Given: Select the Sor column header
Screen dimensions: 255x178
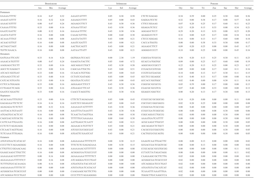Looking at the screenshot, I should (192, 8).
